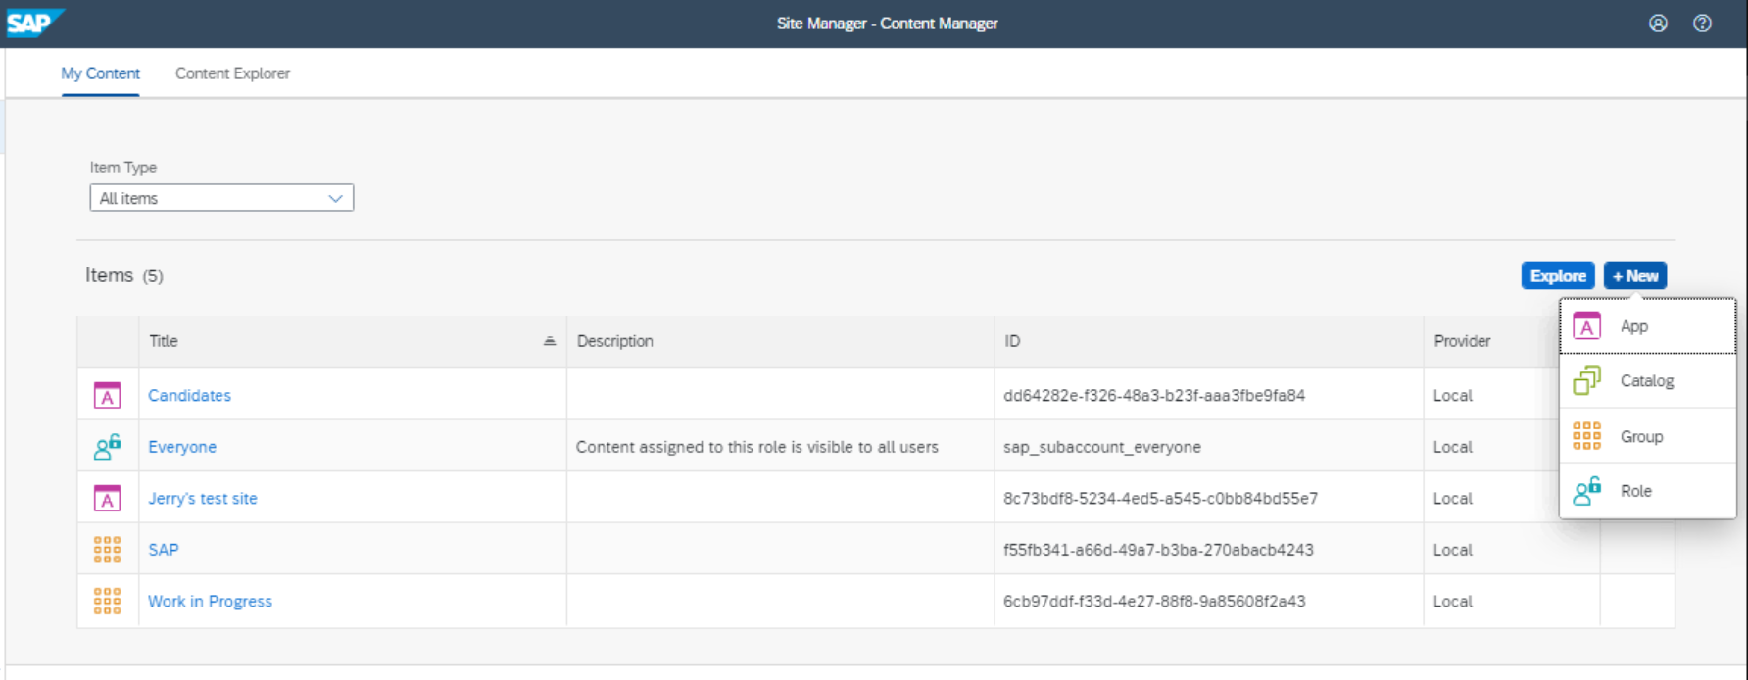The height and width of the screenshot is (680, 1748).
Task: Click the Items (5) heading
Action: point(124,275)
